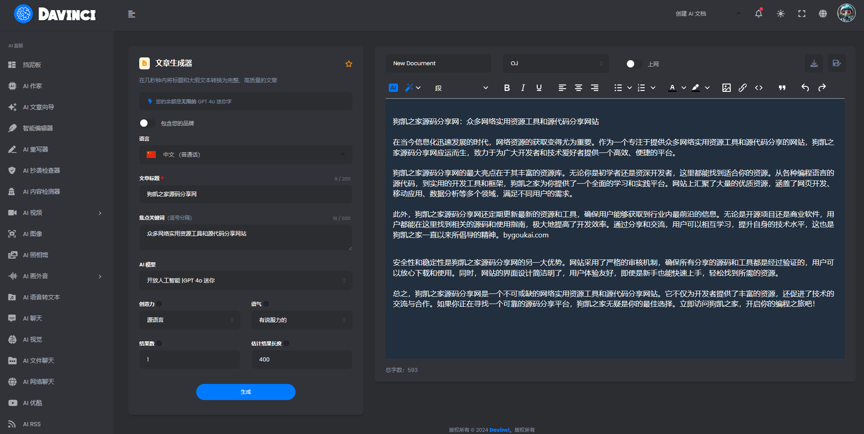
Task: Follow the Davinci footer link
Action: point(499,430)
